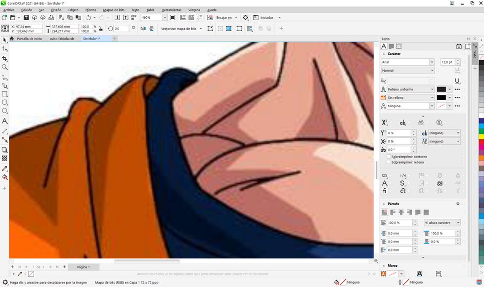
Task: Open the zoom level 460% dropdown
Action: (165, 18)
